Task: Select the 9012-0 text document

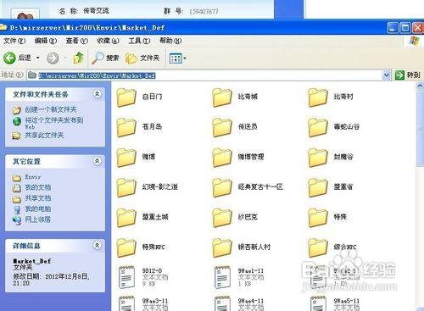Action: click(x=143, y=277)
